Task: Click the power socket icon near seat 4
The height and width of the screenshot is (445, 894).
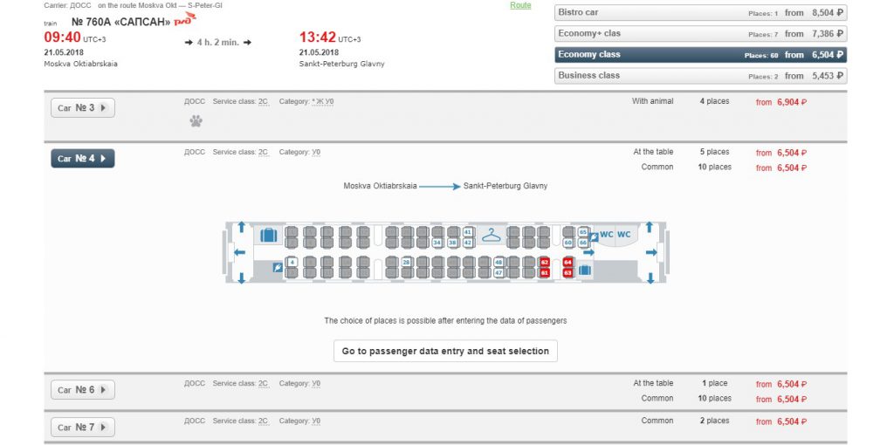Action: pos(278,267)
